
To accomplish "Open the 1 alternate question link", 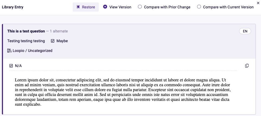I will [x=59, y=31].
